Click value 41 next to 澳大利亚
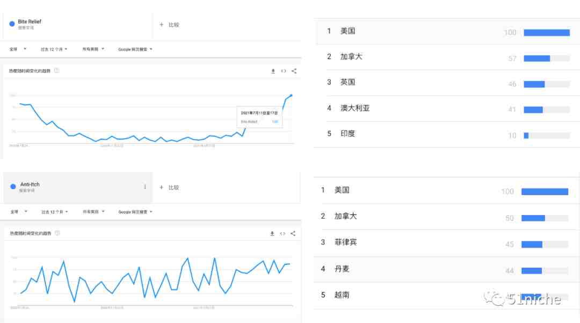The image size is (580, 323). pos(512,110)
